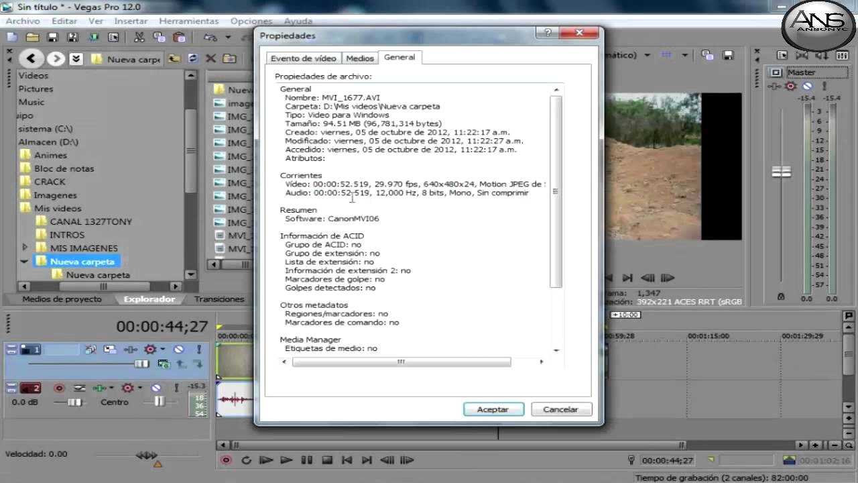Create a new project from the toolbar

[x=12, y=38]
